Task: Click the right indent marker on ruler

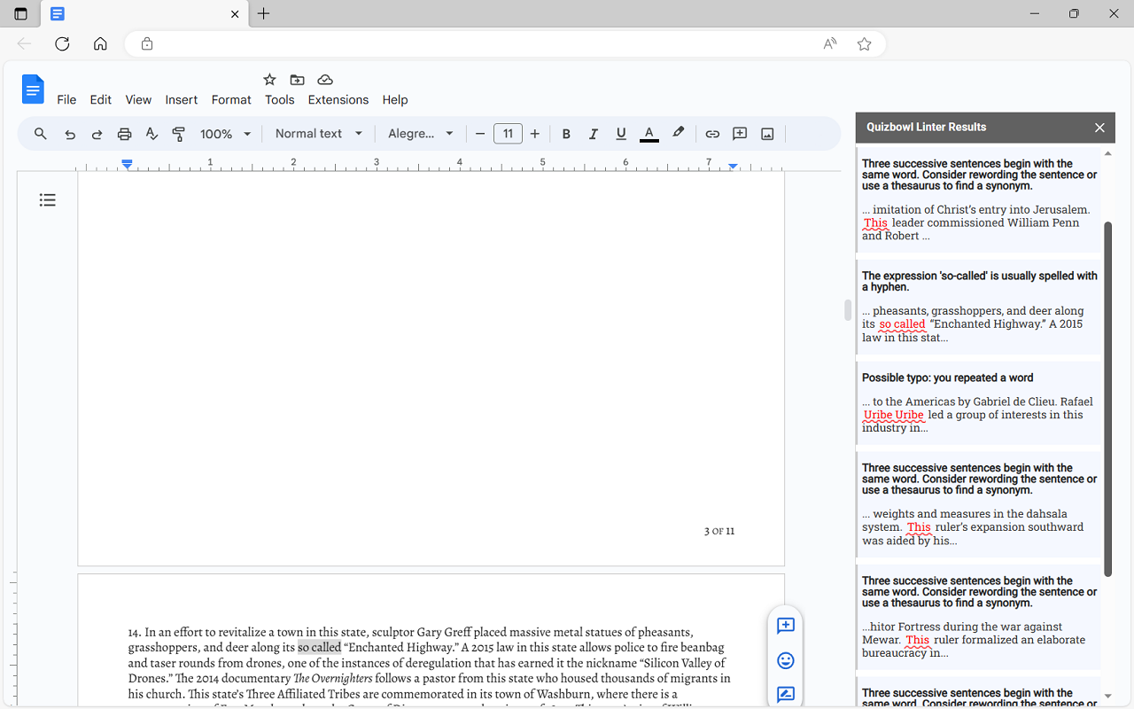Action: tap(733, 167)
